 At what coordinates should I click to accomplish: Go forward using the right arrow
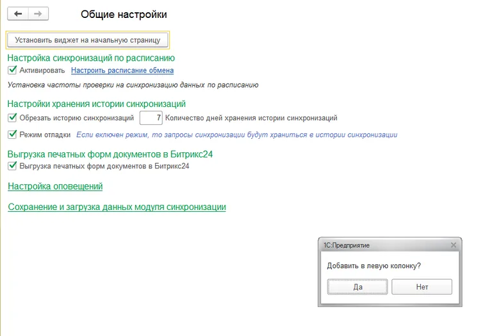[x=38, y=14]
